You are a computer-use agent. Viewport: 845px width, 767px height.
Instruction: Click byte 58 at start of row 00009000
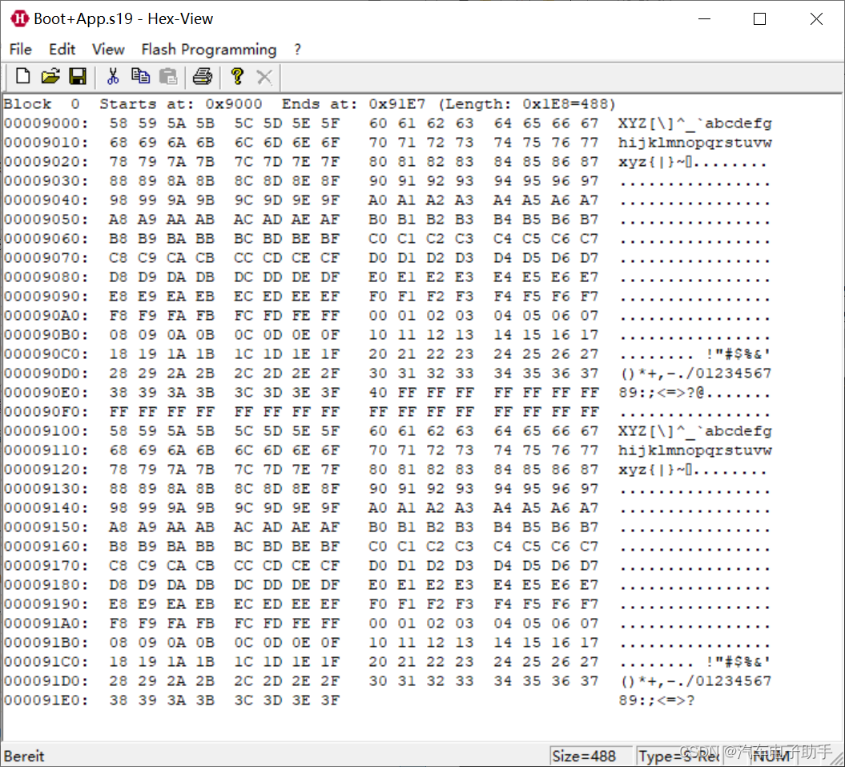click(119, 123)
